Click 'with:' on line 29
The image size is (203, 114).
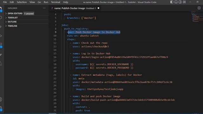(x=76, y=104)
